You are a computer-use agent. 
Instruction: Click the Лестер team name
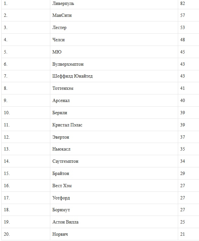(60, 28)
